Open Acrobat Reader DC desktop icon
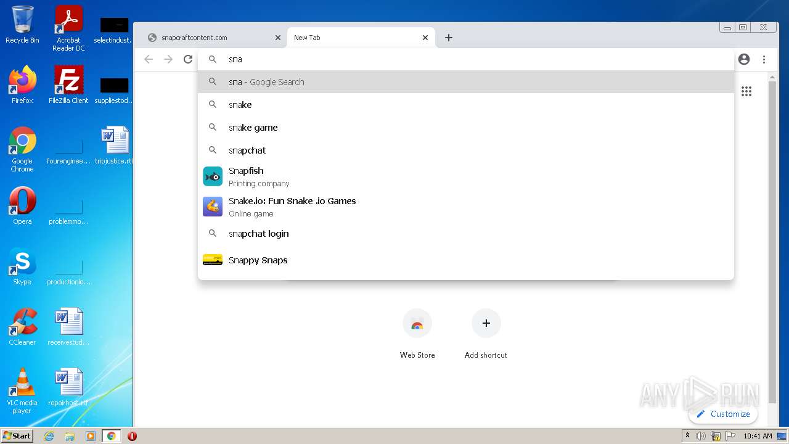The width and height of the screenshot is (789, 444). coord(68,28)
